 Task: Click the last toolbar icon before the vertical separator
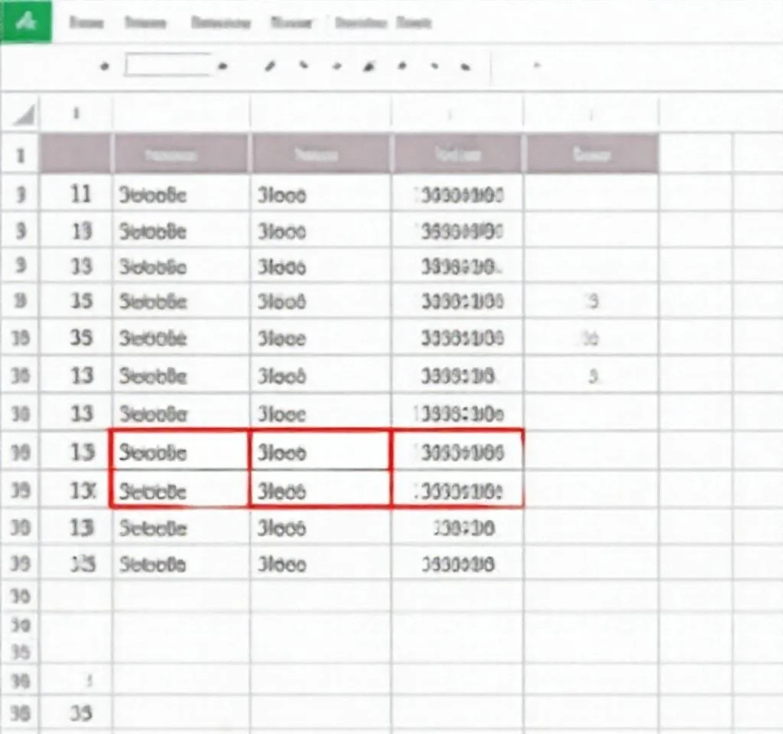pos(464,67)
